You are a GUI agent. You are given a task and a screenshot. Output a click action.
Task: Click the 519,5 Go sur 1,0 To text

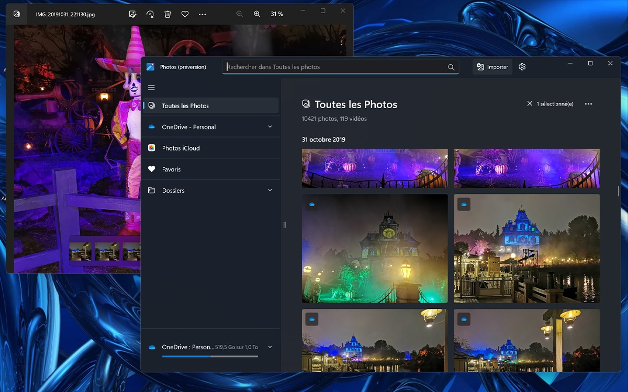237,347
